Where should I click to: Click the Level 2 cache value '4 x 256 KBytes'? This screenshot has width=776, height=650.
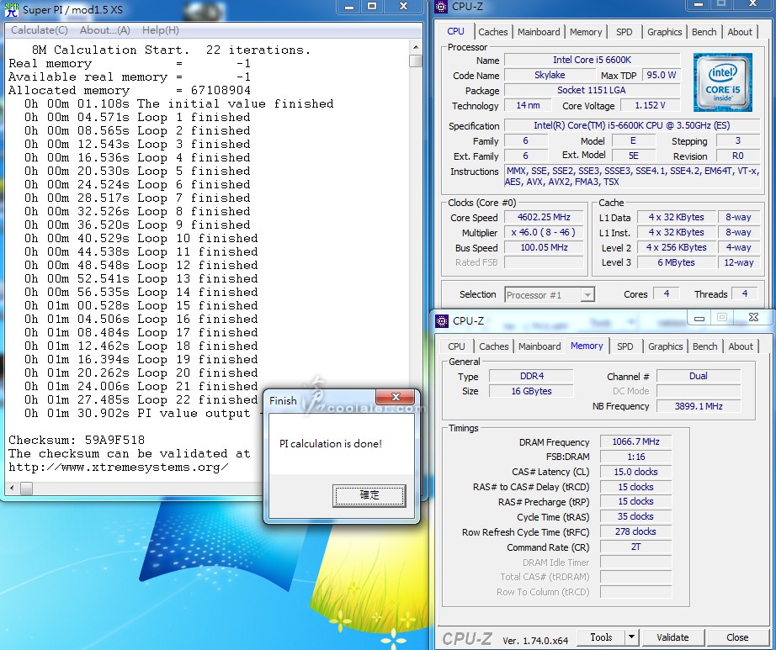click(x=676, y=248)
